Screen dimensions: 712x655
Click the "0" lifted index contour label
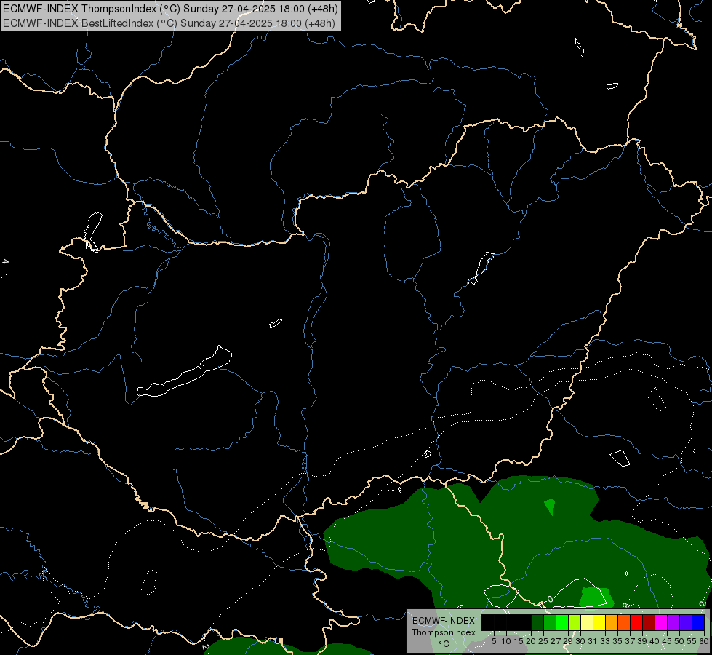point(550,599)
